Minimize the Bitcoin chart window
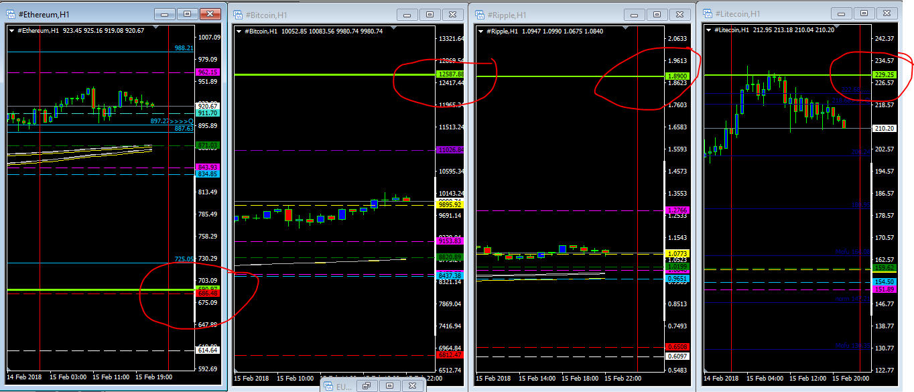 (x=407, y=14)
